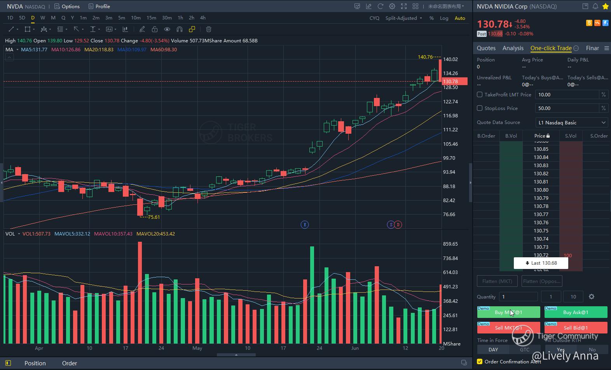Select the wave pattern drawing tool
The image size is (611, 370).
click(x=44, y=29)
